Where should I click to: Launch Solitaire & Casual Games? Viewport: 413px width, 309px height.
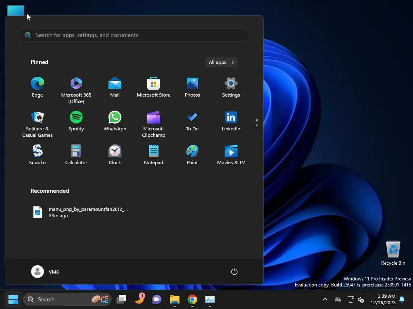pos(38,124)
